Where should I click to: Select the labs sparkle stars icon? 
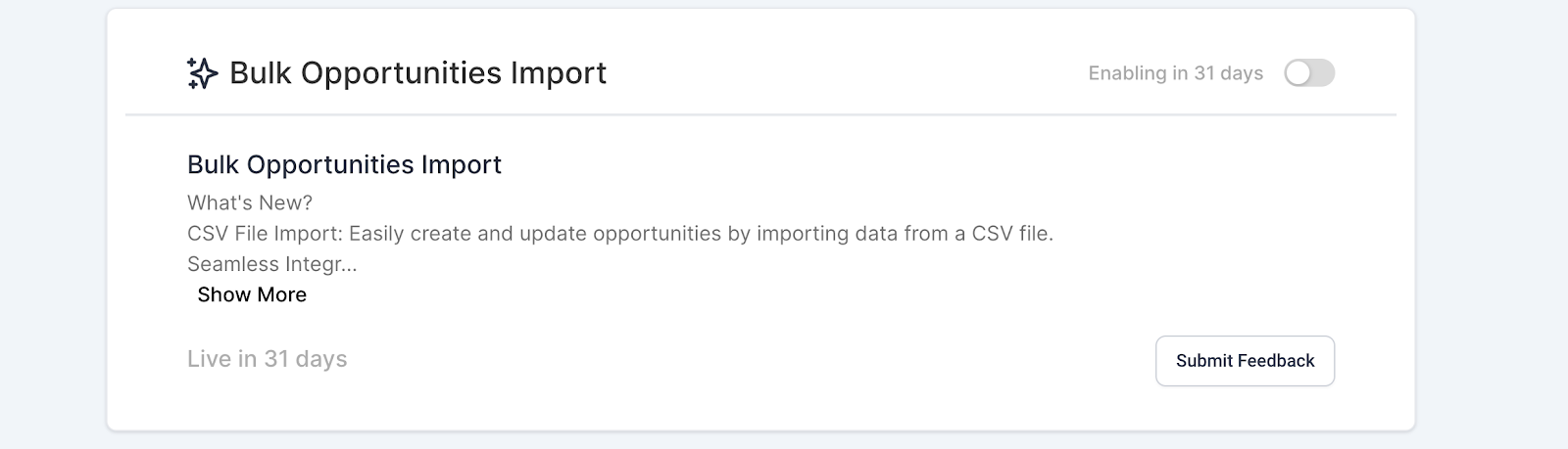[x=202, y=73]
